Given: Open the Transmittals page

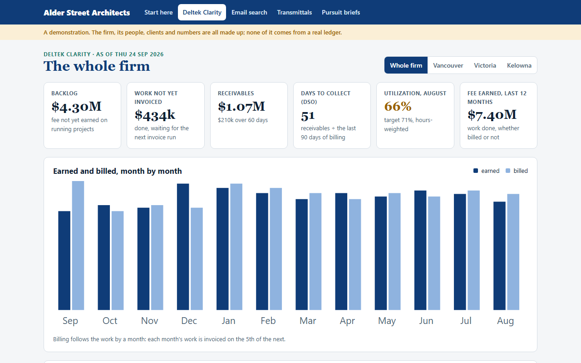Looking at the screenshot, I should 295,12.
